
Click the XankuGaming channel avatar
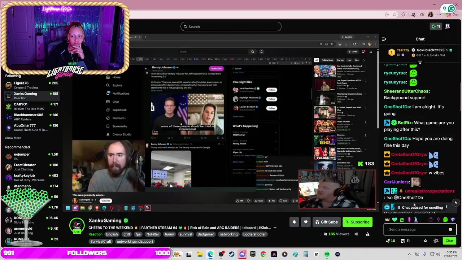click(x=77, y=225)
